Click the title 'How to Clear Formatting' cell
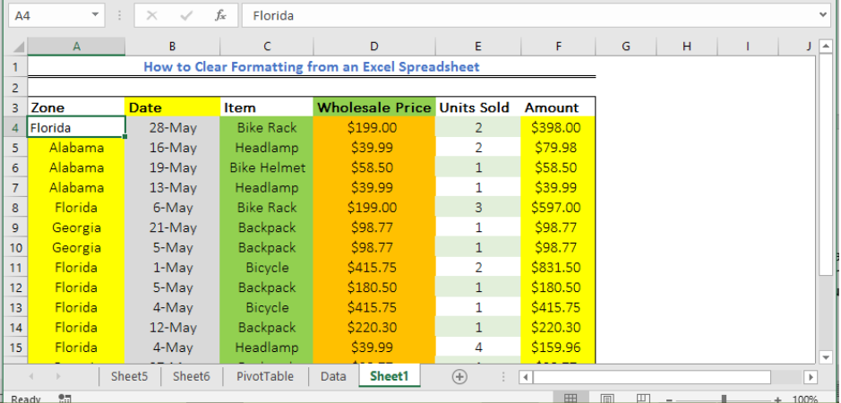841x403 pixels. click(311, 67)
